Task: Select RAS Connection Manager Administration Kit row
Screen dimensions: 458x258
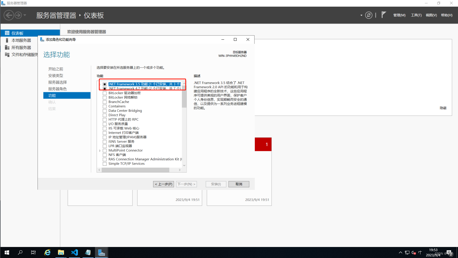Action: point(145,159)
